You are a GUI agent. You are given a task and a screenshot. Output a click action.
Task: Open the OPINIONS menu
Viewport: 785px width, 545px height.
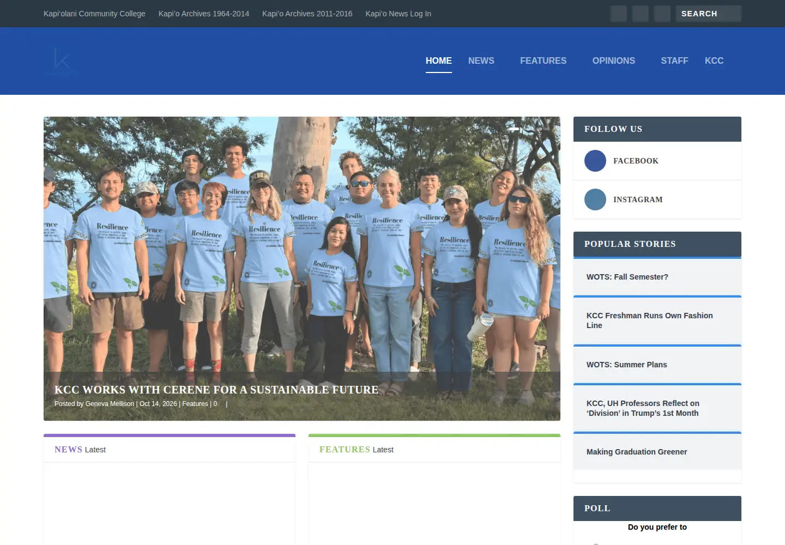click(x=614, y=60)
